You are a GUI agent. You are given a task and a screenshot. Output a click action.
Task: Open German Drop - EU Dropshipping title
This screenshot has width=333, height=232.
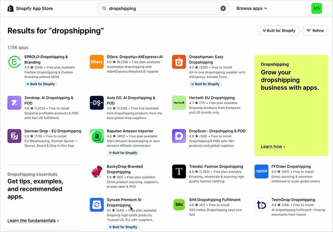pos(53,131)
